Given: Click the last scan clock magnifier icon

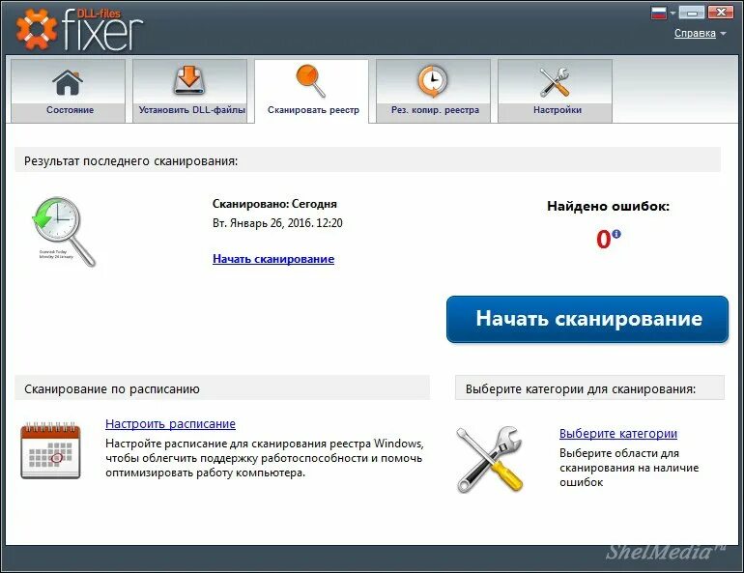Looking at the screenshot, I should point(64,232).
